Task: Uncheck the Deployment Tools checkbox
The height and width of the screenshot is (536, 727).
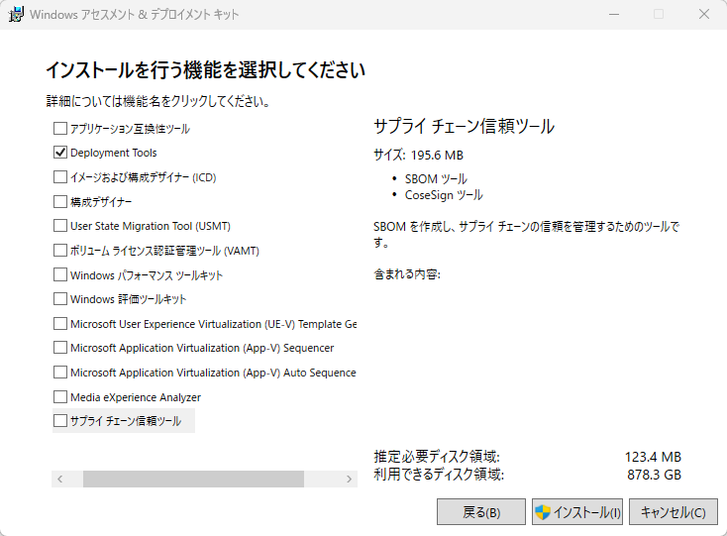Action: tap(59, 153)
